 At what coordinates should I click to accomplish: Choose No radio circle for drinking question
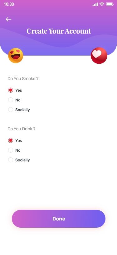(11, 150)
